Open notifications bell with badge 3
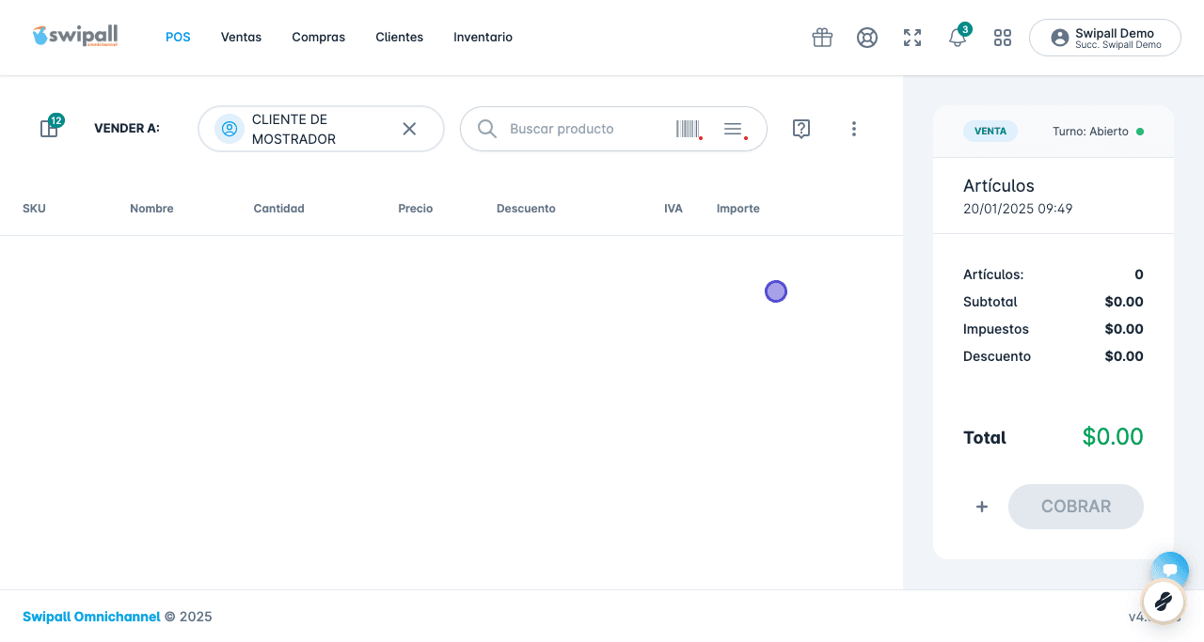The height and width of the screenshot is (642, 1204). pos(958,38)
